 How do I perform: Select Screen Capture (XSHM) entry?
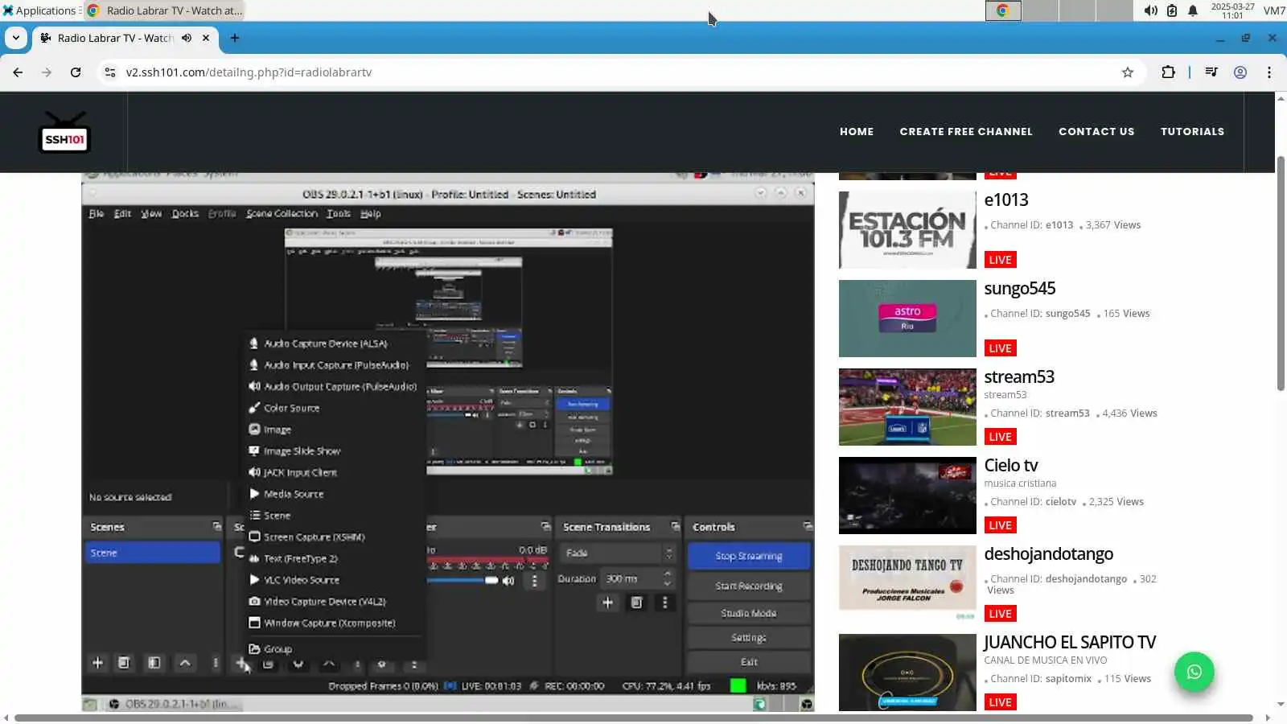pyautogui.click(x=314, y=537)
